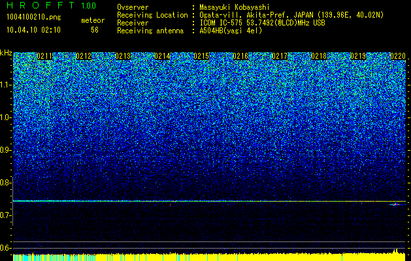Click the grey vertical range bar beside 0.7–0.8
Viewport: 411px width, 261px height.
pos(12,201)
